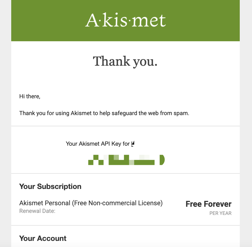The height and width of the screenshot is (247, 252).
Task: Click the 'Free Forever' price text
Action: [x=208, y=204]
